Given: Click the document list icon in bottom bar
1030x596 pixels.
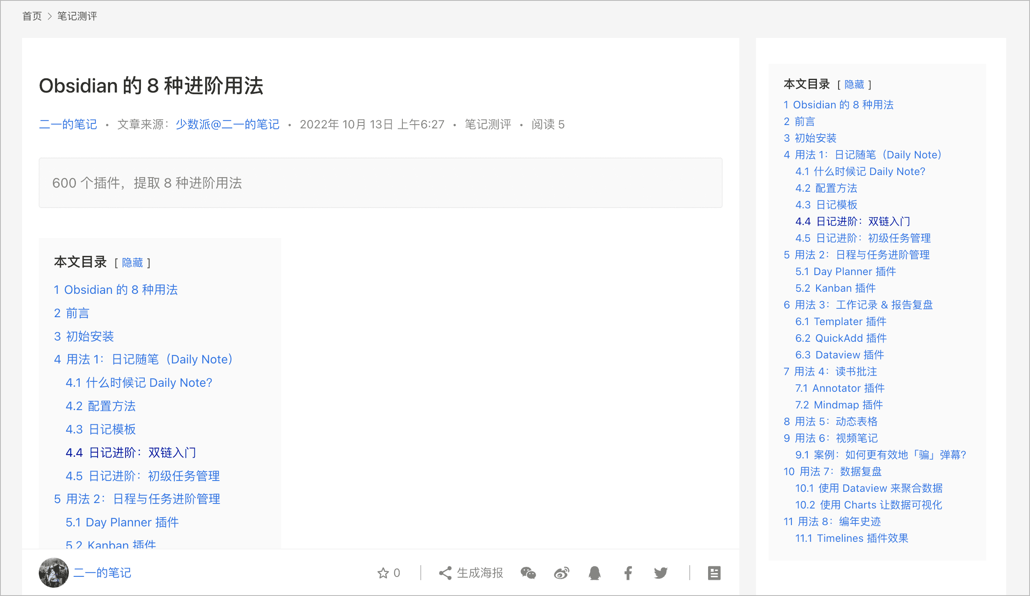Looking at the screenshot, I should click(x=714, y=573).
